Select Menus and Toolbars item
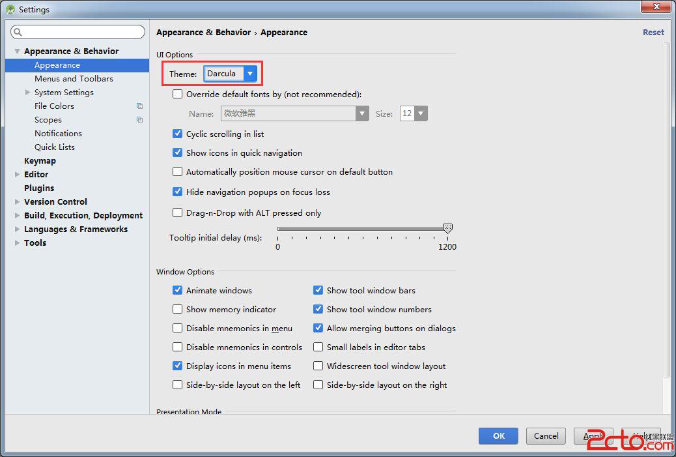The height and width of the screenshot is (457, 676). [x=74, y=78]
